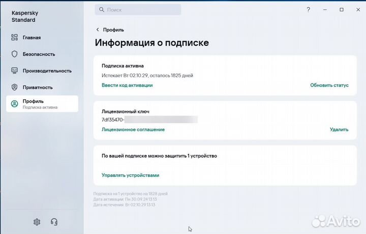The image size is (366, 234).
Task: Open the Главная section icon
Action: coord(14,37)
